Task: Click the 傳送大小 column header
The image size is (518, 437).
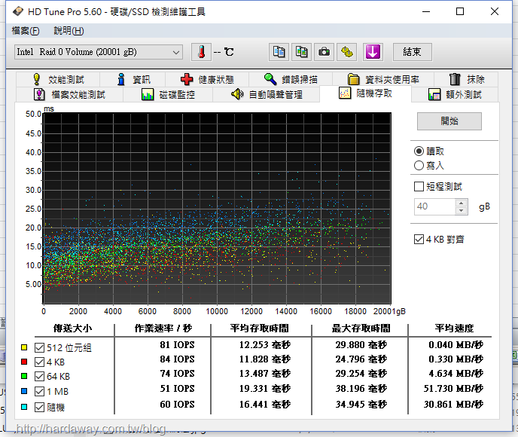Action: 73,329
